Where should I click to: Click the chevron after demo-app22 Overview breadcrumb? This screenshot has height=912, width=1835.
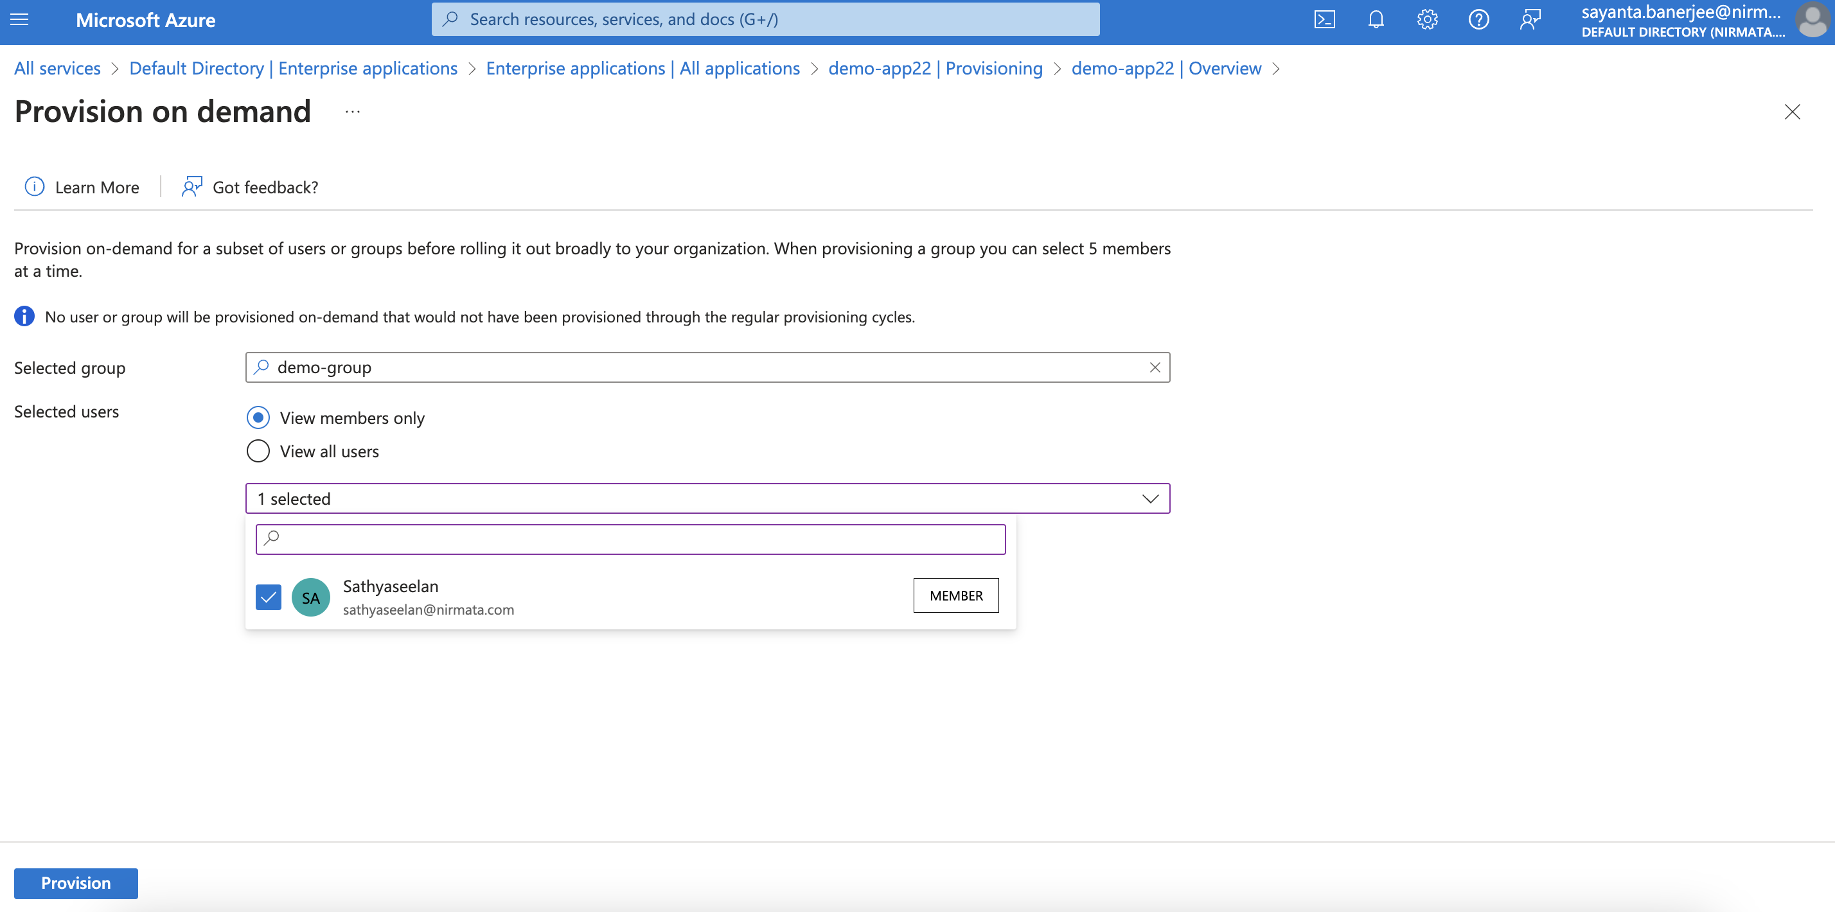click(1276, 68)
